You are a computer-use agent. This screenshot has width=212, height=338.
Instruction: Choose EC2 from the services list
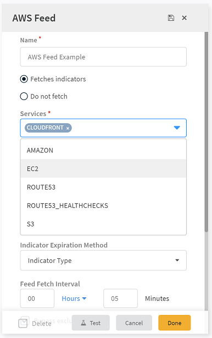[103, 169]
